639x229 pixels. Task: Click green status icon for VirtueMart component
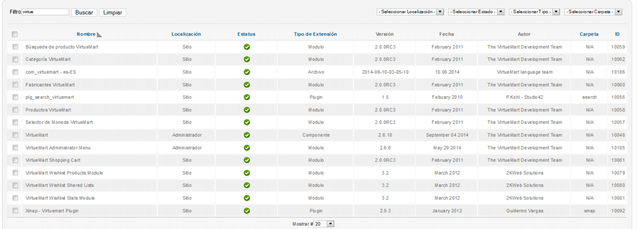pyautogui.click(x=246, y=135)
